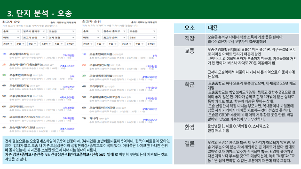Click the 1위 오송호반베르디움 listing in 84㎡ panel
Screen dimensions: 301x169
click(119, 56)
